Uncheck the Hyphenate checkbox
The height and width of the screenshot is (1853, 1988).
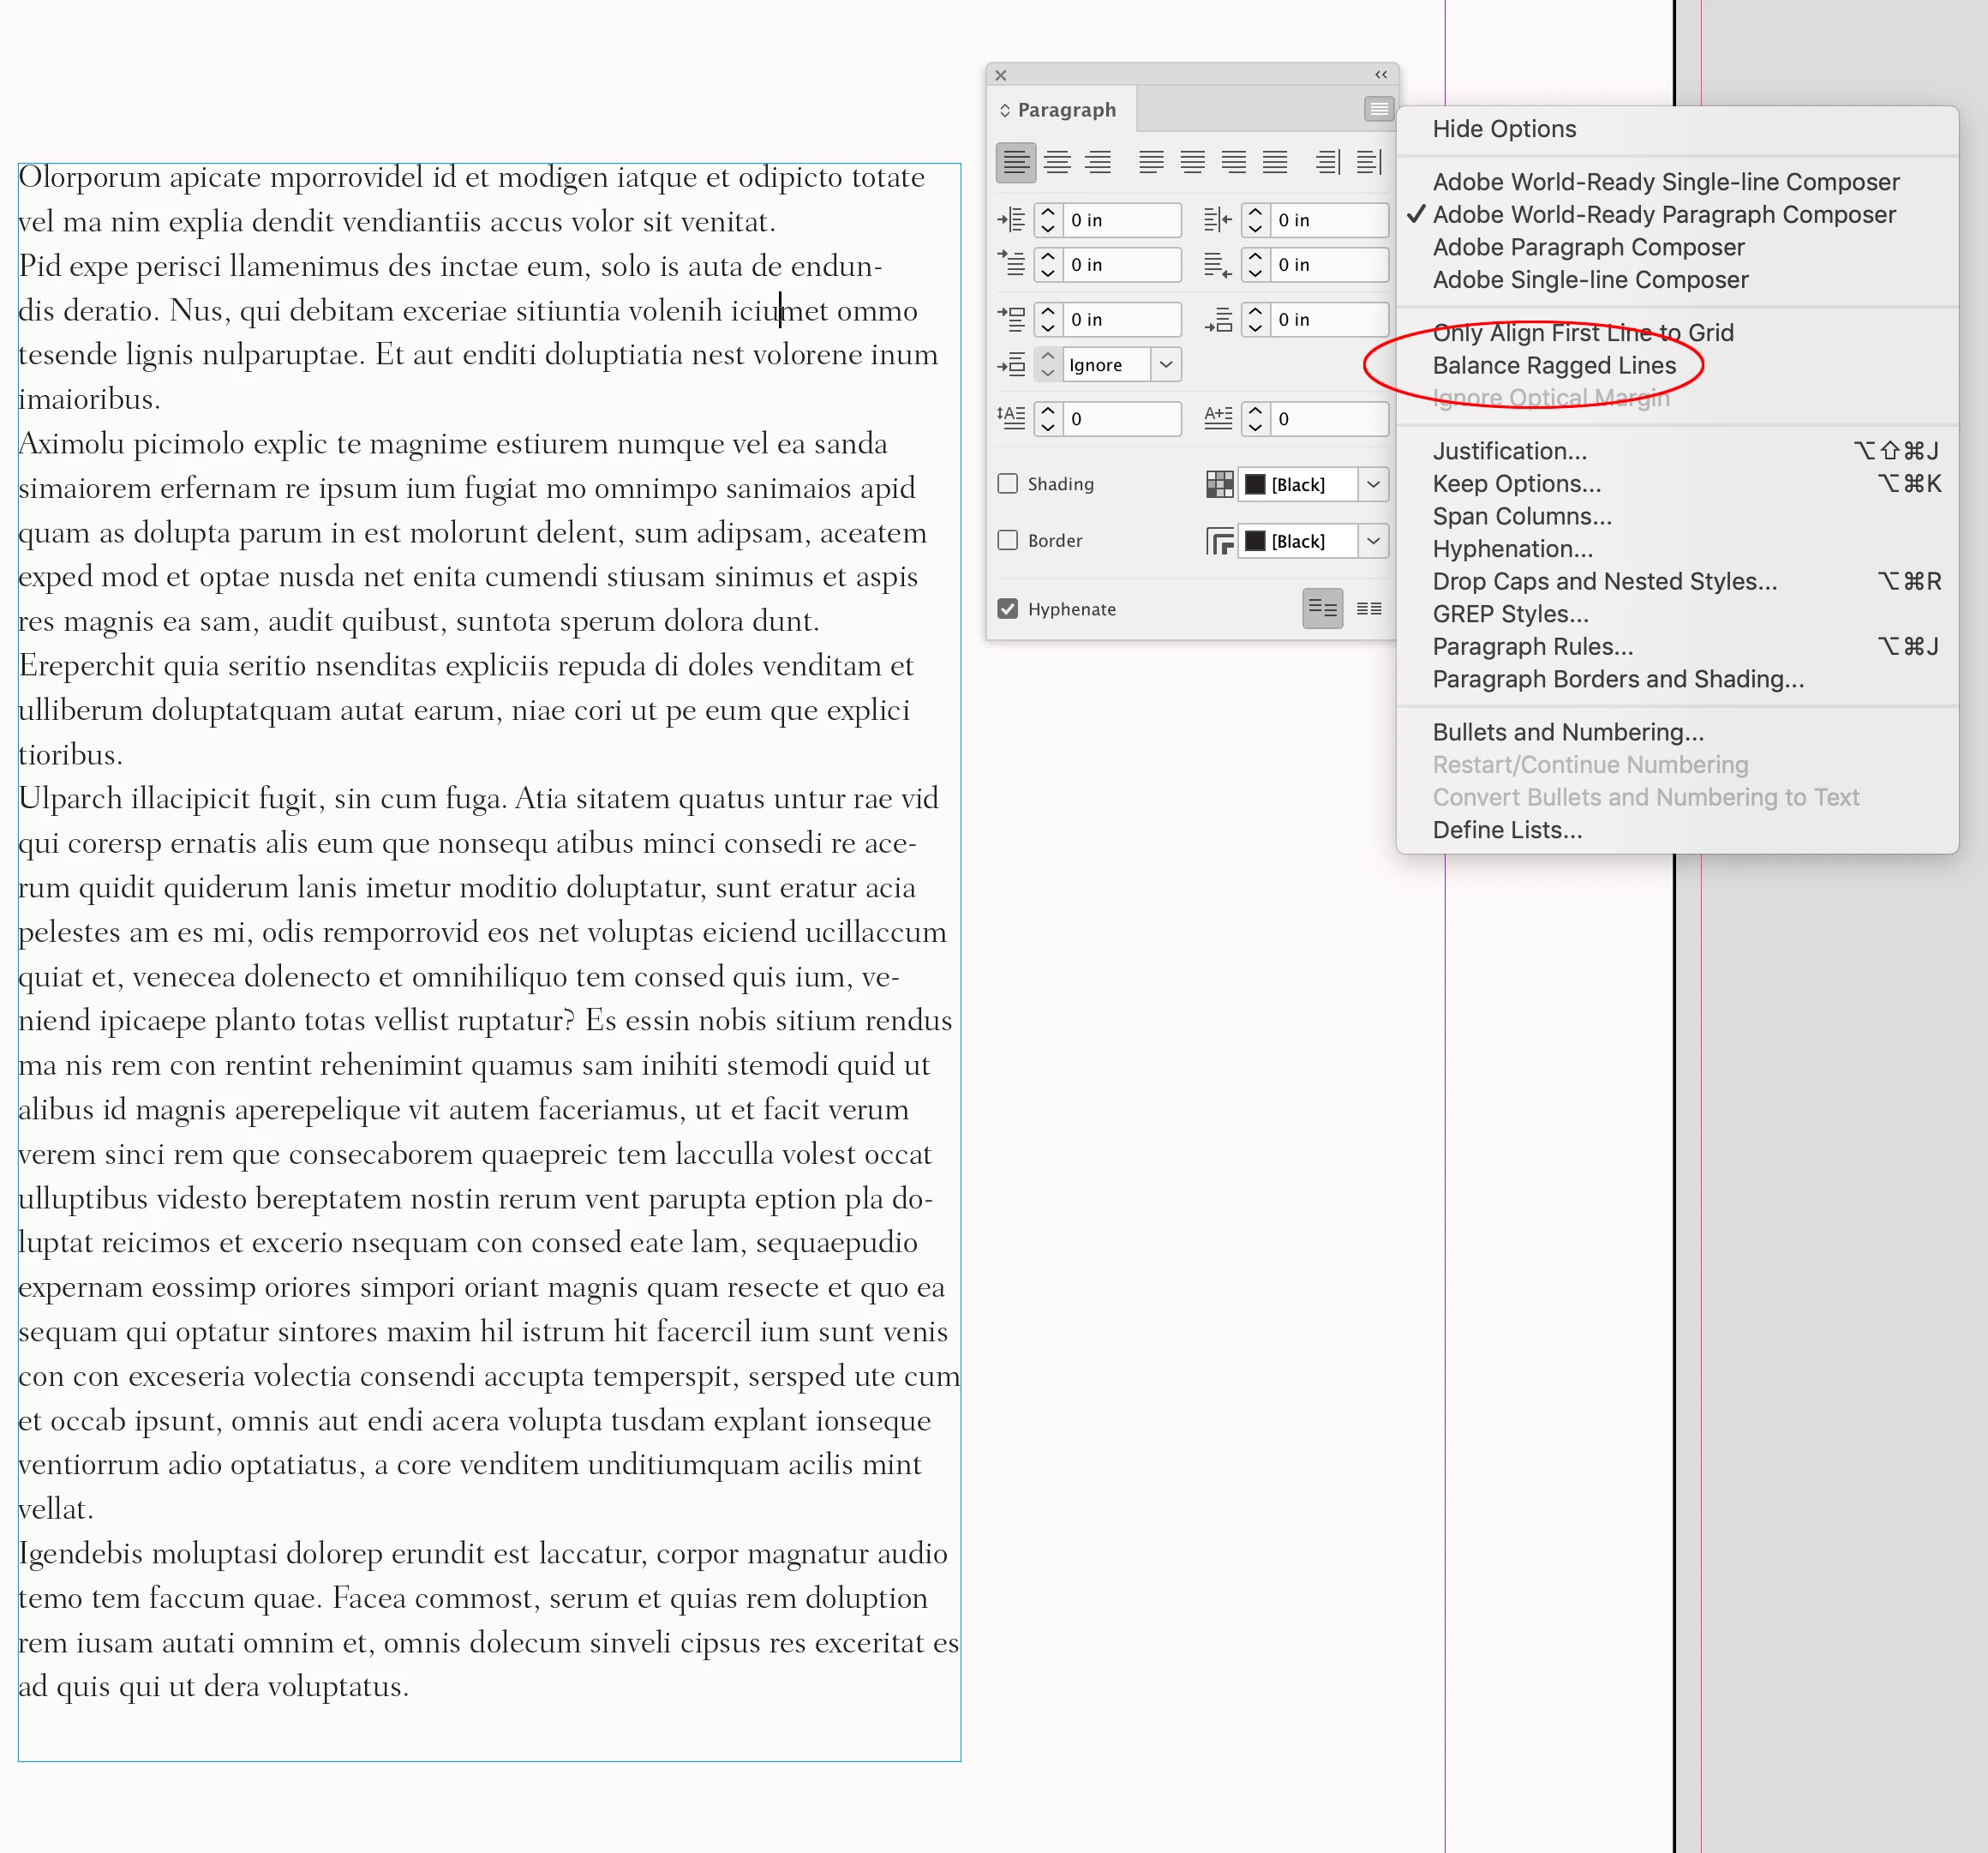pyautogui.click(x=1008, y=609)
